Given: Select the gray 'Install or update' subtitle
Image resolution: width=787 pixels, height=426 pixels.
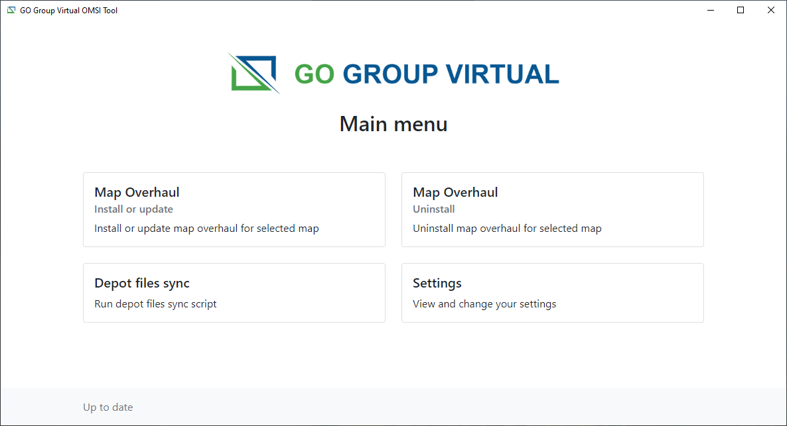Looking at the screenshot, I should coord(133,209).
